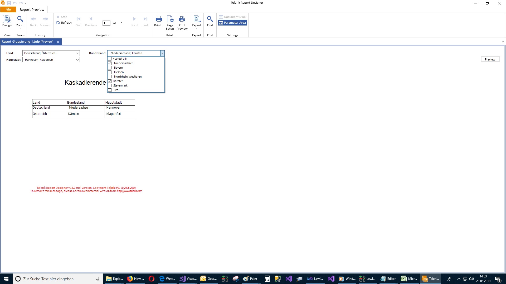Check the Bayern checkbox
The height and width of the screenshot is (284, 506).
(x=110, y=68)
